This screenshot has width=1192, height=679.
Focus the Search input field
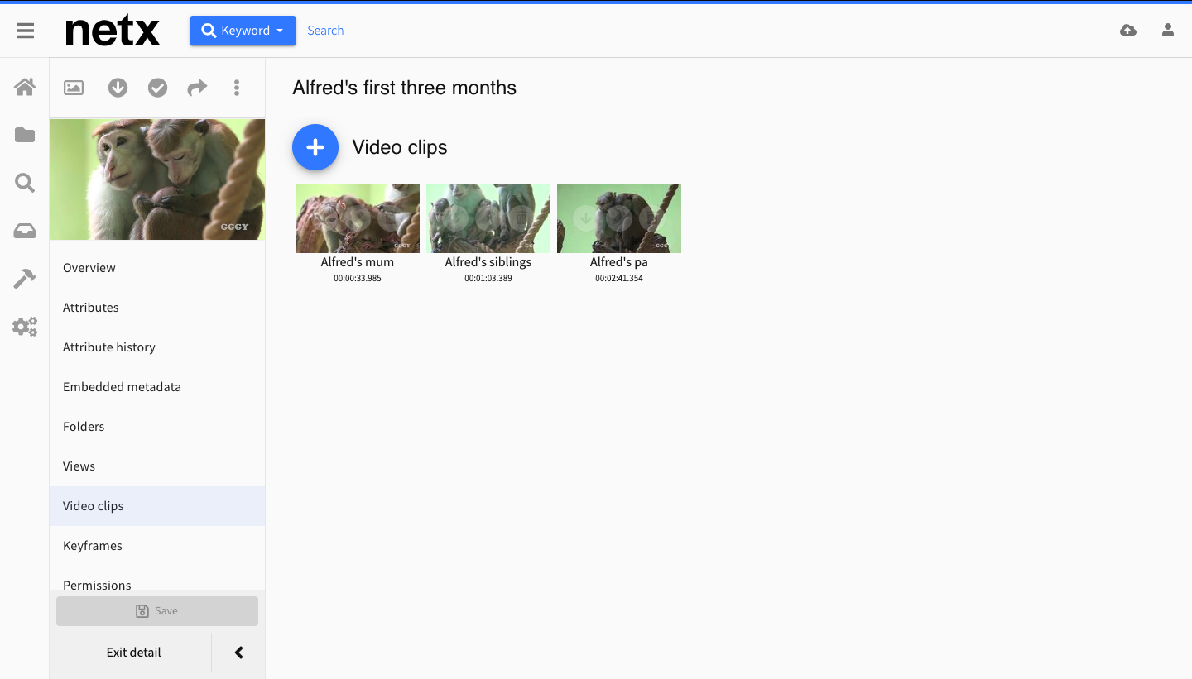coord(325,31)
